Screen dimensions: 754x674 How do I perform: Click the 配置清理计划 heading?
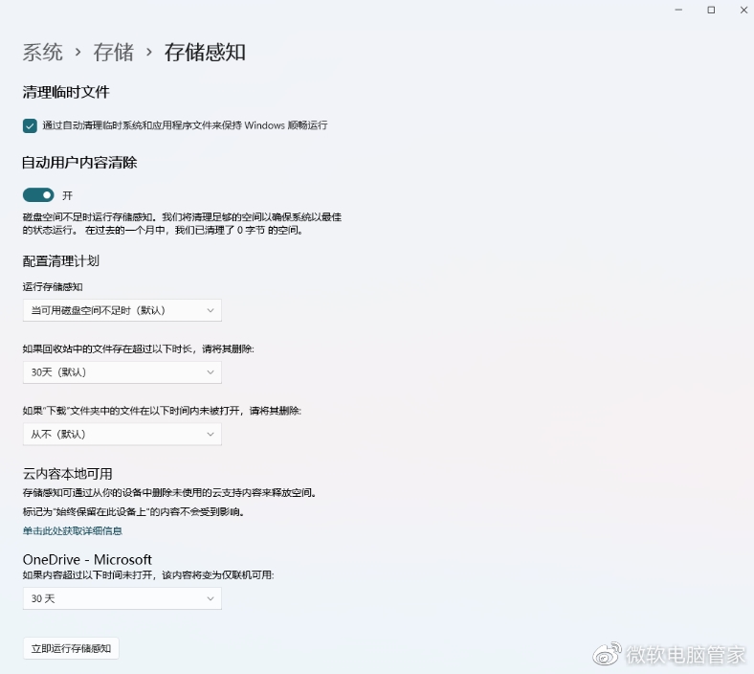pyautogui.click(x=61, y=261)
